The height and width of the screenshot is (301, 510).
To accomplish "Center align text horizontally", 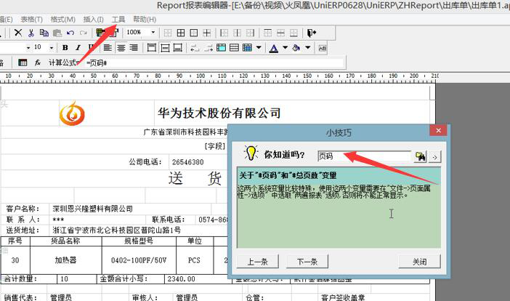I will [x=121, y=48].
